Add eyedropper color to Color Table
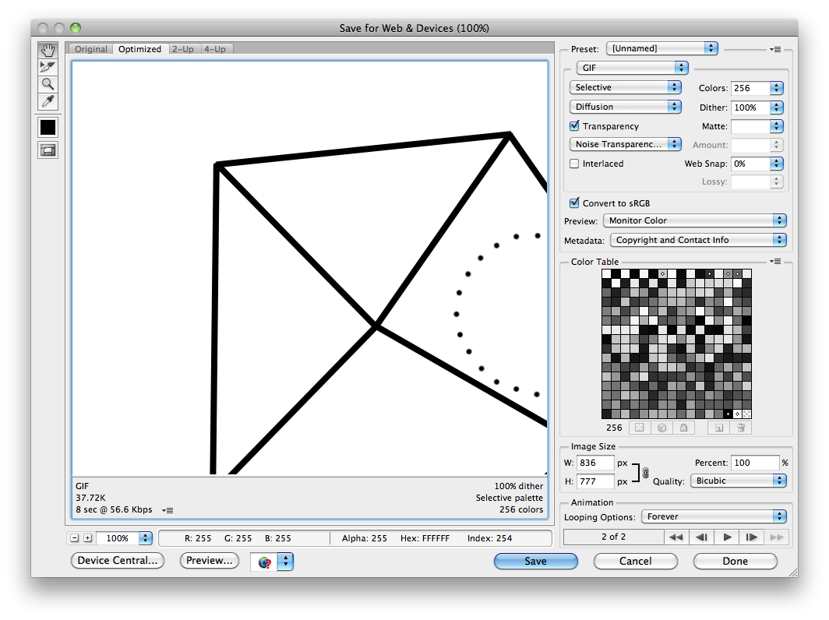829x620 pixels. click(718, 428)
